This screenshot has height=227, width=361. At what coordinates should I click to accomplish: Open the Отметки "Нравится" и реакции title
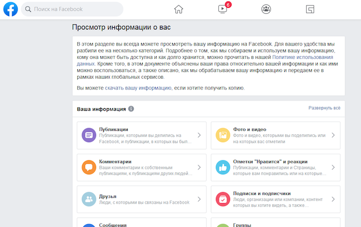(x=270, y=162)
